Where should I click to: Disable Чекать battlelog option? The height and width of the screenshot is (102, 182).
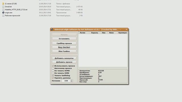pyautogui.click(x=53, y=76)
